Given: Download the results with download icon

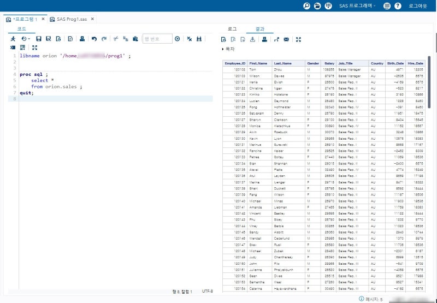Looking at the screenshot, I should pyautogui.click(x=252, y=39).
